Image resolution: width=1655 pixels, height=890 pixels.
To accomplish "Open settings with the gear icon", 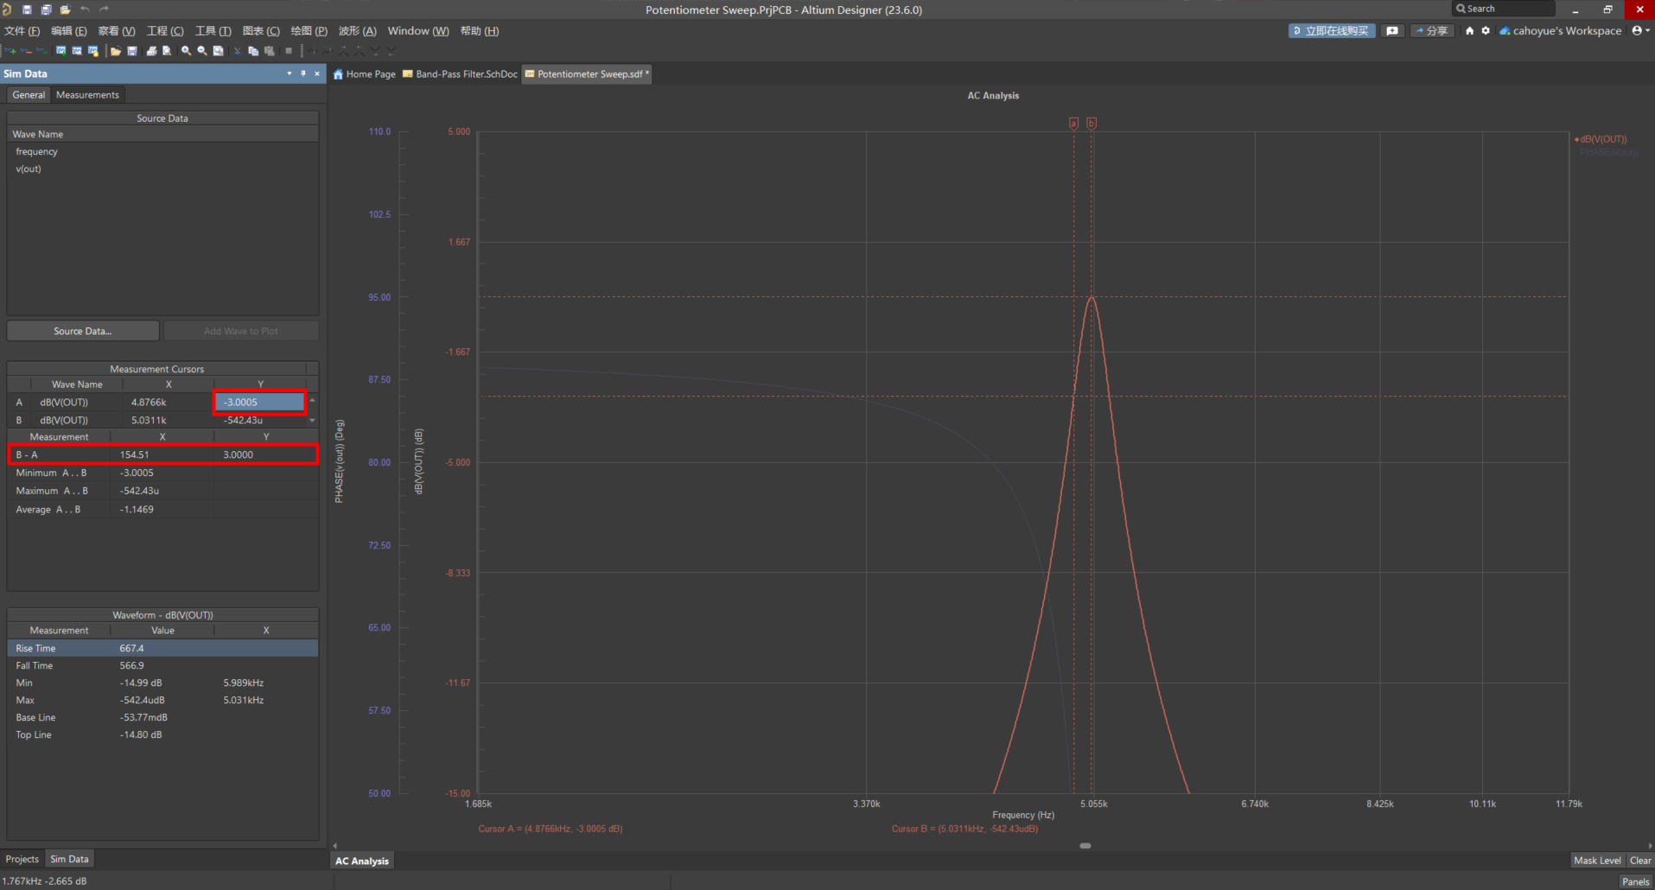I will pyautogui.click(x=1486, y=30).
